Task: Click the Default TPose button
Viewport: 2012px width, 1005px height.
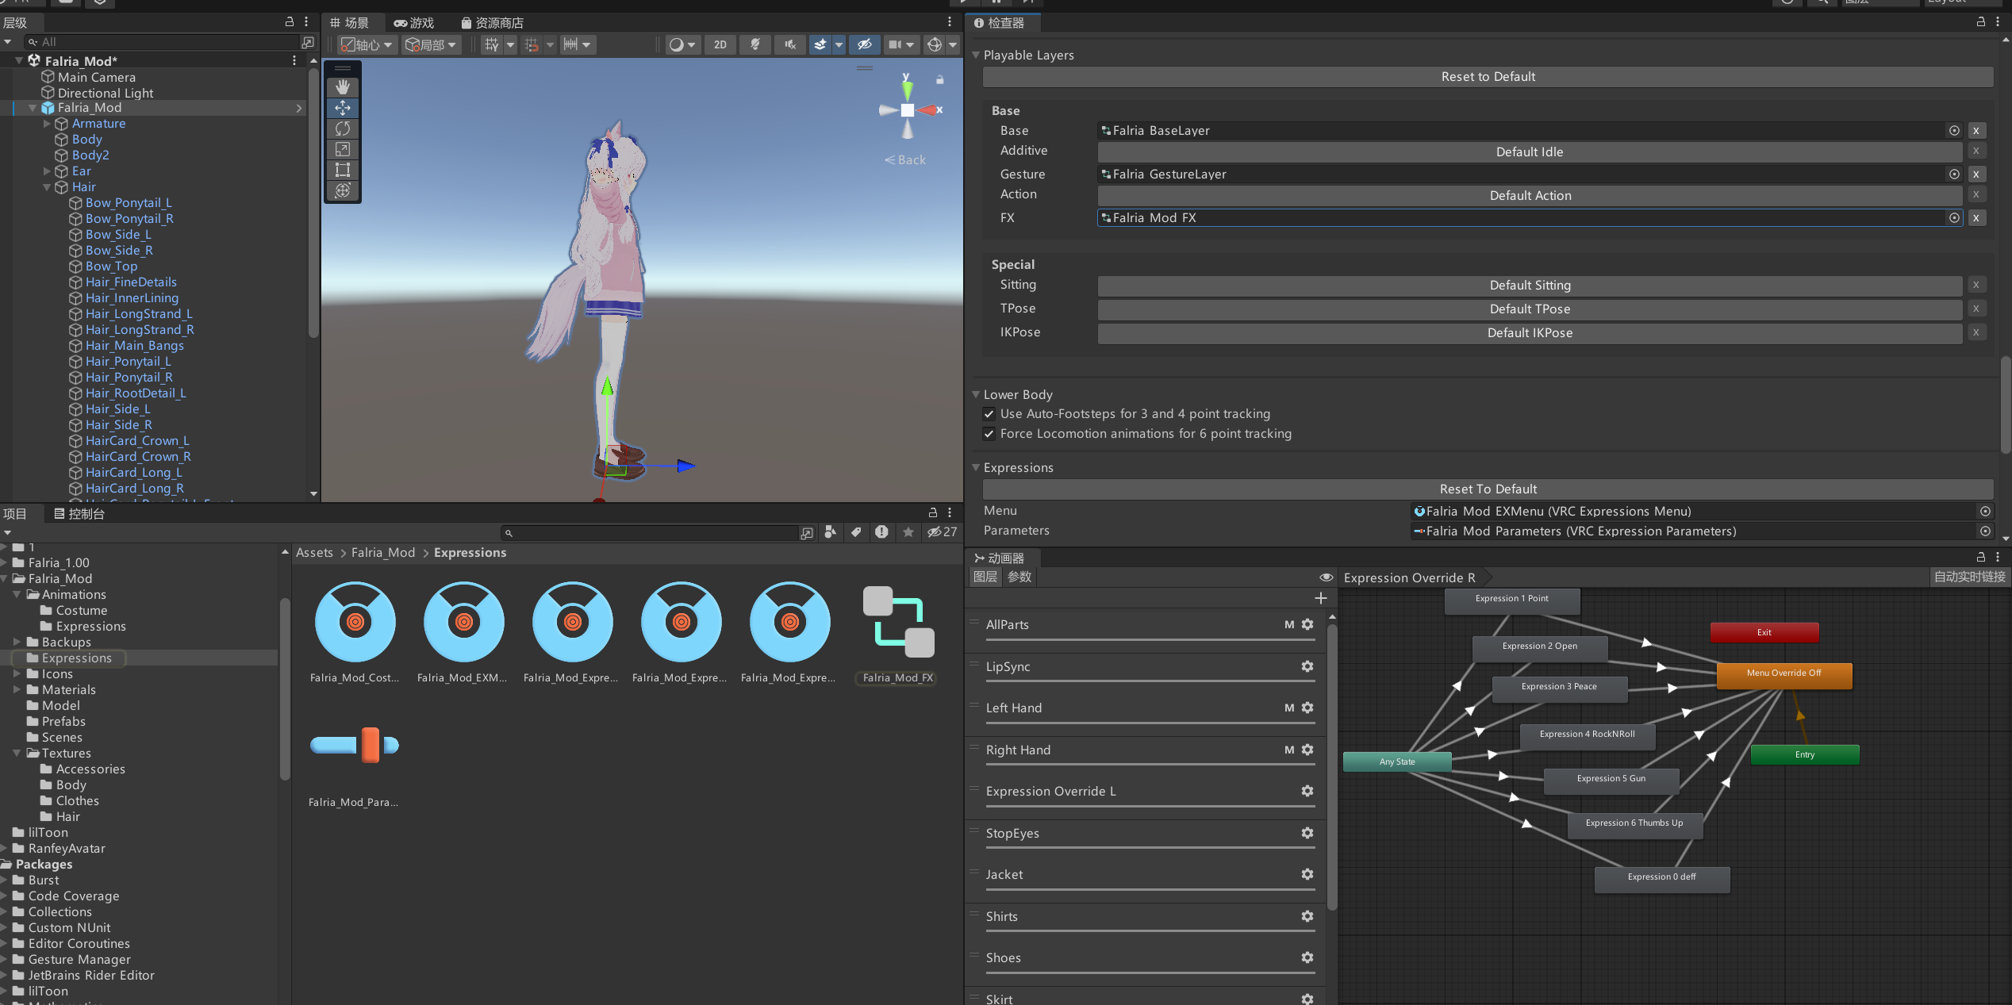Action: point(1530,309)
